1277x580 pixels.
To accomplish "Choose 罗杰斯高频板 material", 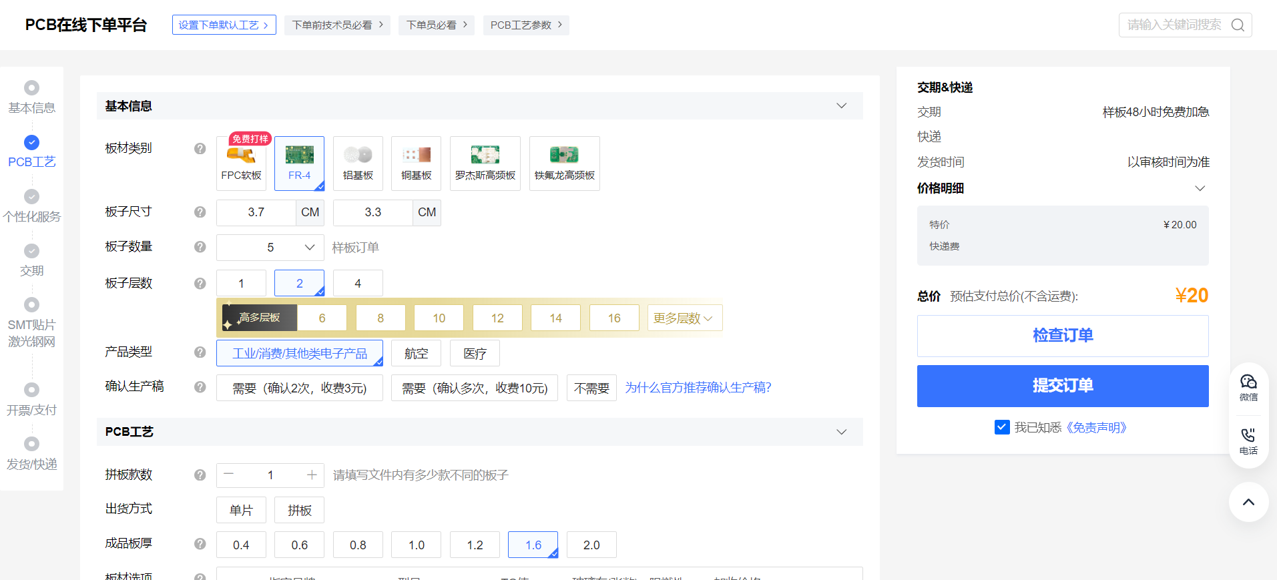I will [x=485, y=164].
